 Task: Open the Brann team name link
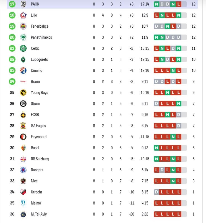35,82
